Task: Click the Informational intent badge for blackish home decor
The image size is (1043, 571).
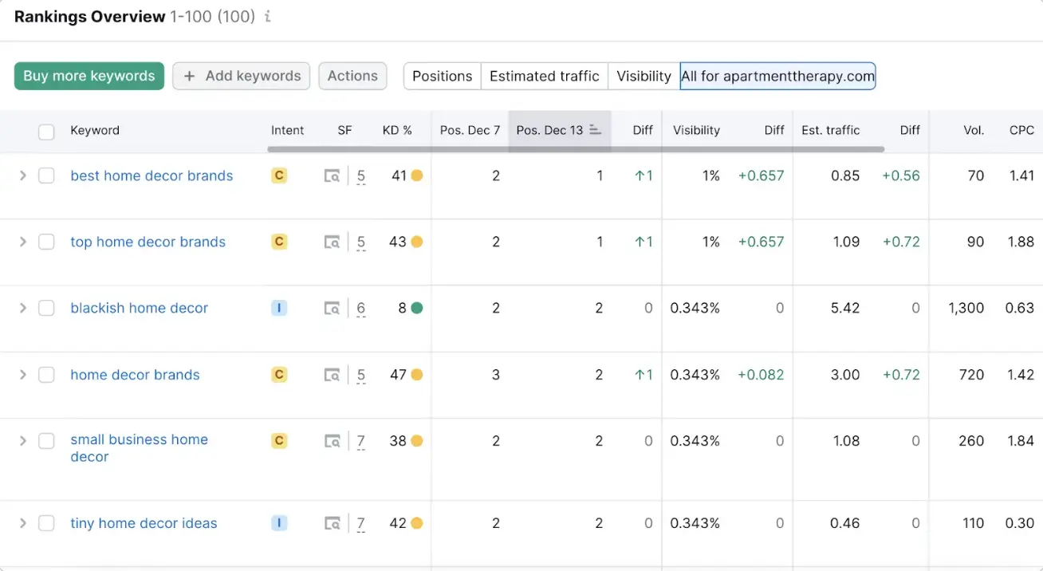Action: click(279, 308)
